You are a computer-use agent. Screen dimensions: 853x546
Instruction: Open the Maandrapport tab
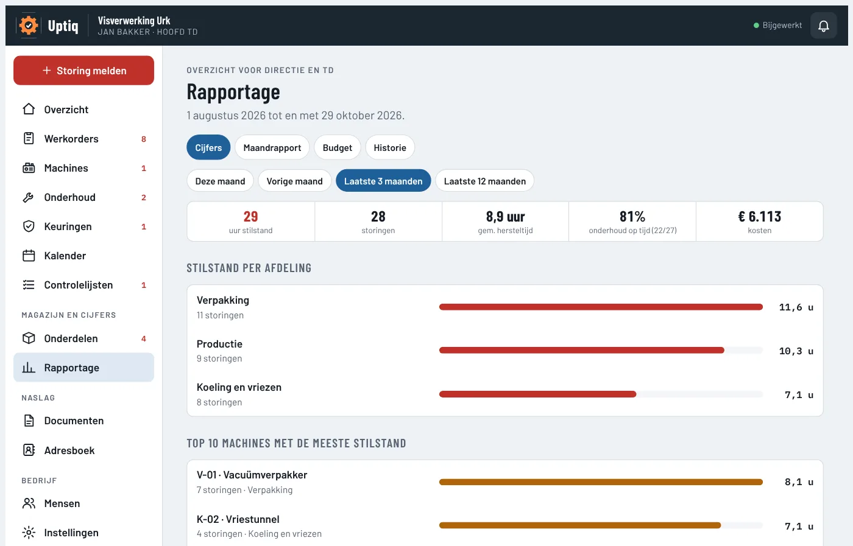click(272, 148)
